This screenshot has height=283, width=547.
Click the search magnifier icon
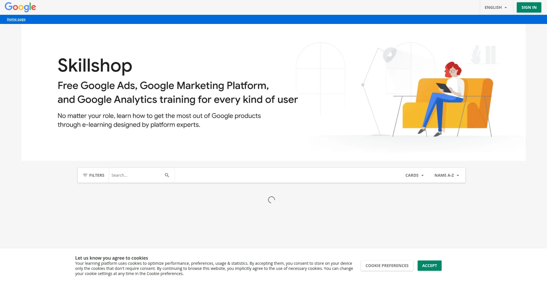point(167,175)
